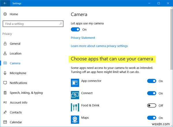Image resolution: width=173 pixels, height=127 pixels.
Task: Select the Camera sidebar entry
Action: [x=15, y=63]
